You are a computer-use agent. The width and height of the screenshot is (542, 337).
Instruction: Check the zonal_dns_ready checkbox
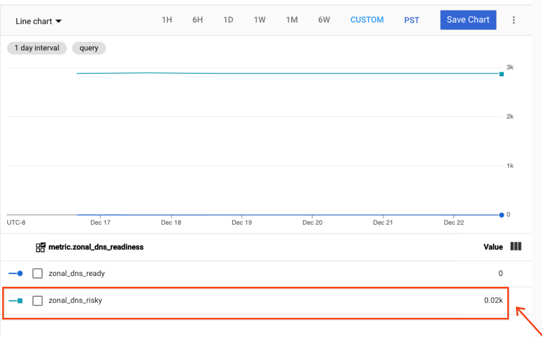pos(37,273)
